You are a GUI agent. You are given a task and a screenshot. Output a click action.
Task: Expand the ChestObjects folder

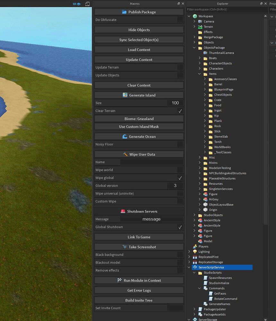click(x=205, y=95)
